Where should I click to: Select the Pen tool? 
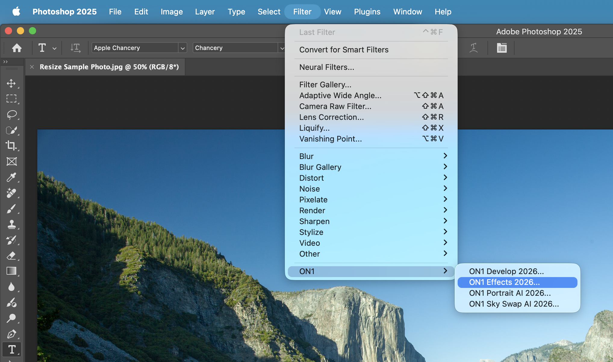pos(11,334)
